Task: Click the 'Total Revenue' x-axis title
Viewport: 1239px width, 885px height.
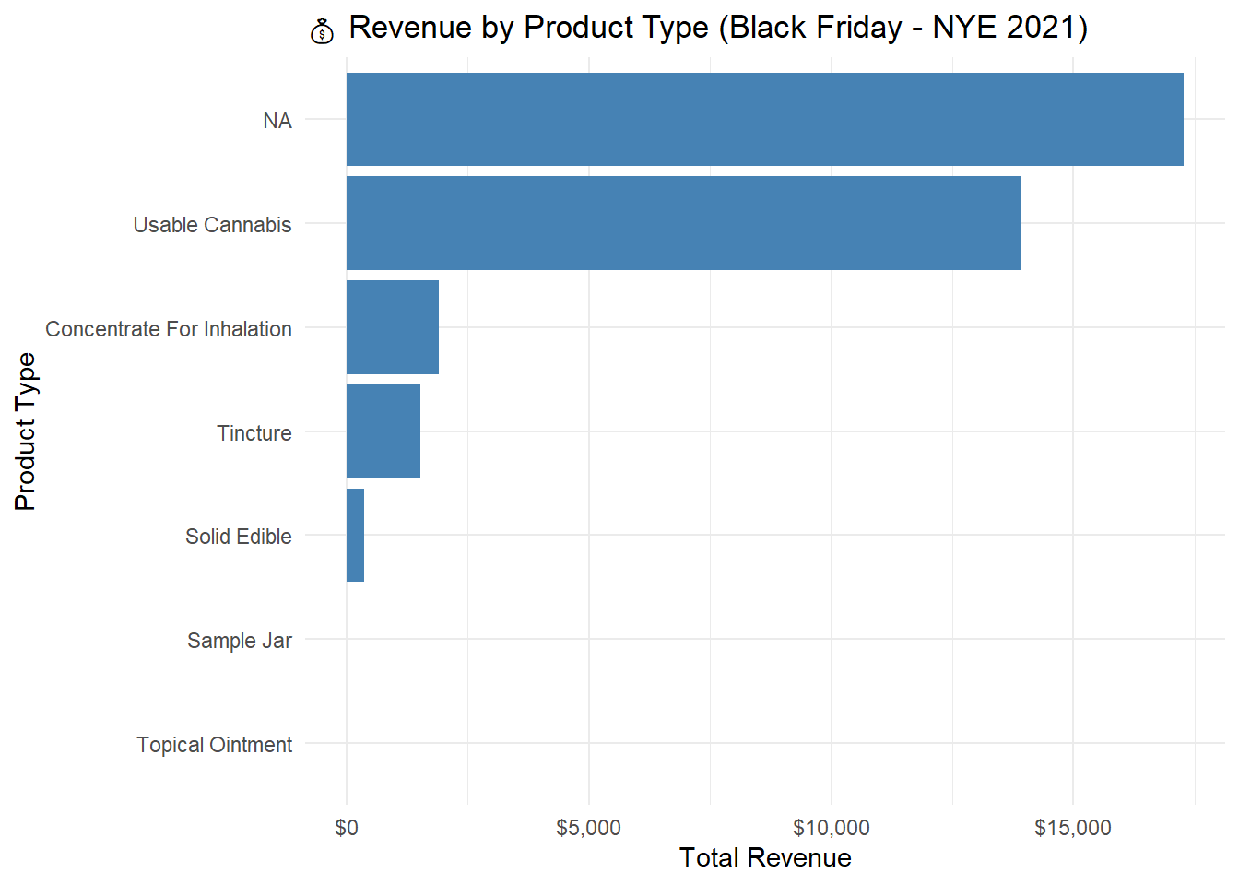Action: 765,857
